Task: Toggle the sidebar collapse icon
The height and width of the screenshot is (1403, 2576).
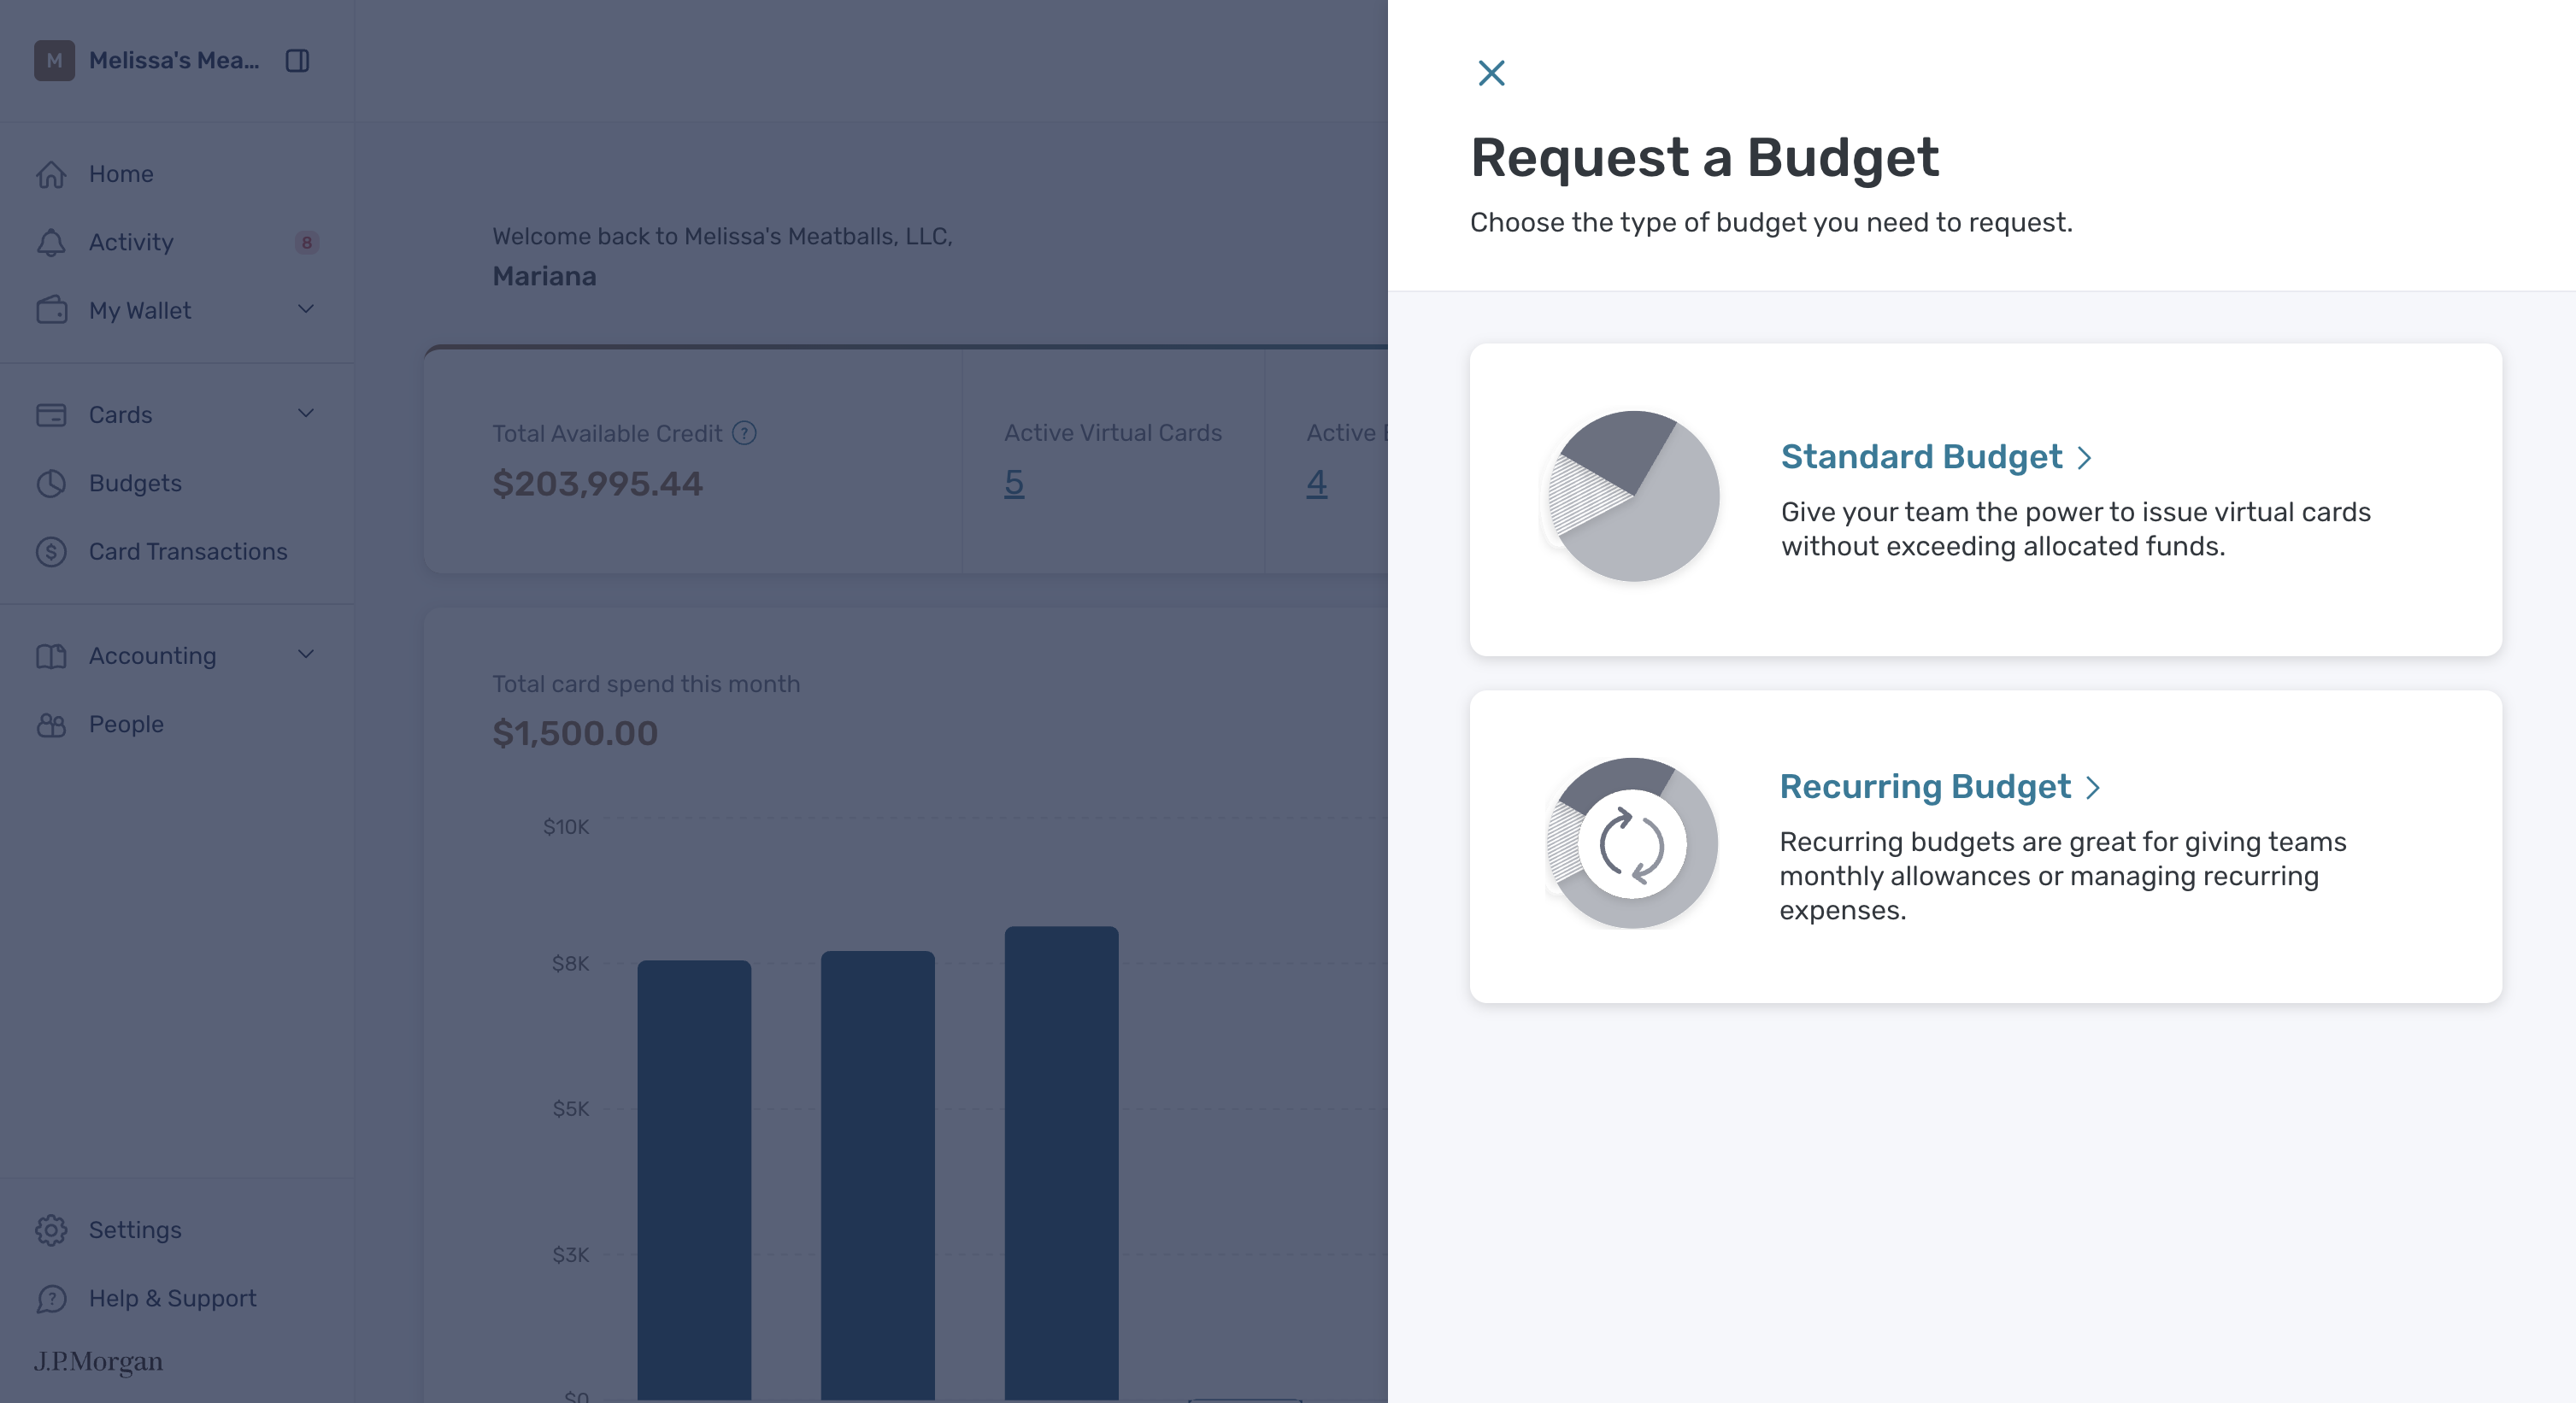Action: (297, 60)
